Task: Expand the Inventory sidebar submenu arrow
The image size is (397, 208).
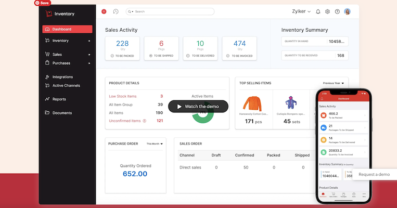Action: [x=89, y=41]
